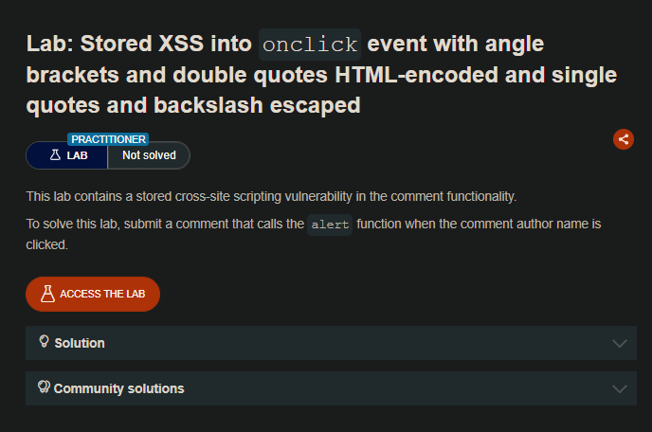Click the word "clicked." ending the instructions
Screen dimensions: 652x432
coord(46,243)
